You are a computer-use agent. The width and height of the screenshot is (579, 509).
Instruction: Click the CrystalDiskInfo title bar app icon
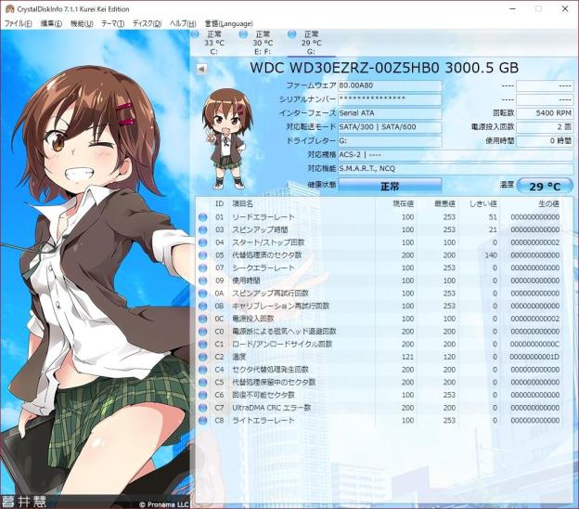coord(9,9)
